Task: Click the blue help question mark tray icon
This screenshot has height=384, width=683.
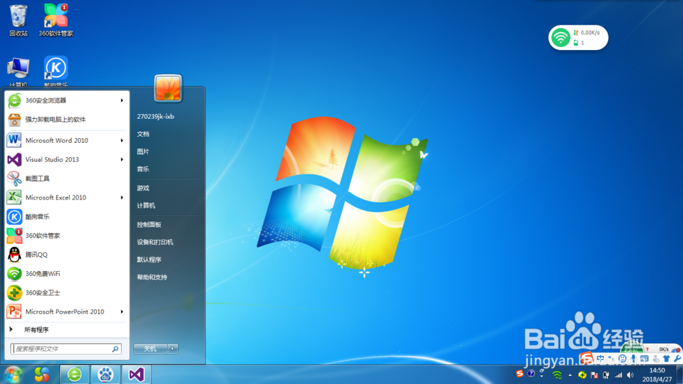Action: (531, 374)
